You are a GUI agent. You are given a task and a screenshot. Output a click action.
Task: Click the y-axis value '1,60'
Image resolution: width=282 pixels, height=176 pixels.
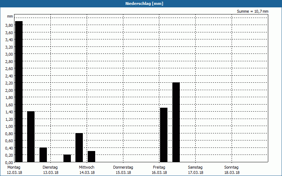pos(9,105)
